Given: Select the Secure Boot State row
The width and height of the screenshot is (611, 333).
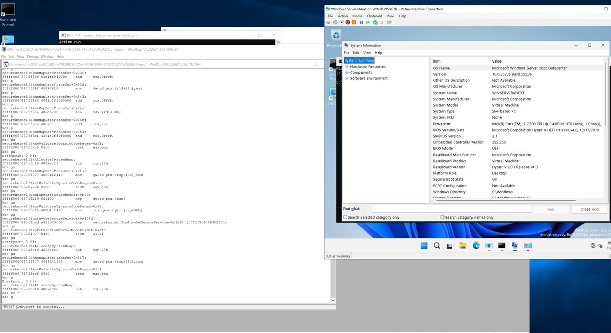Looking at the screenshot, I should pos(517,179).
